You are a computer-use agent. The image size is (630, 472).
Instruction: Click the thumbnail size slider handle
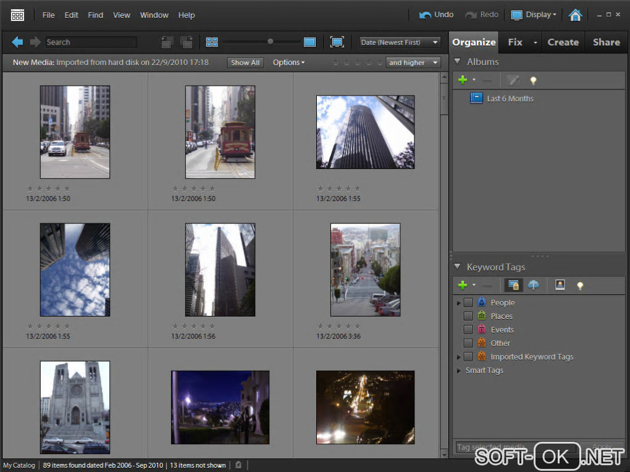tap(270, 42)
